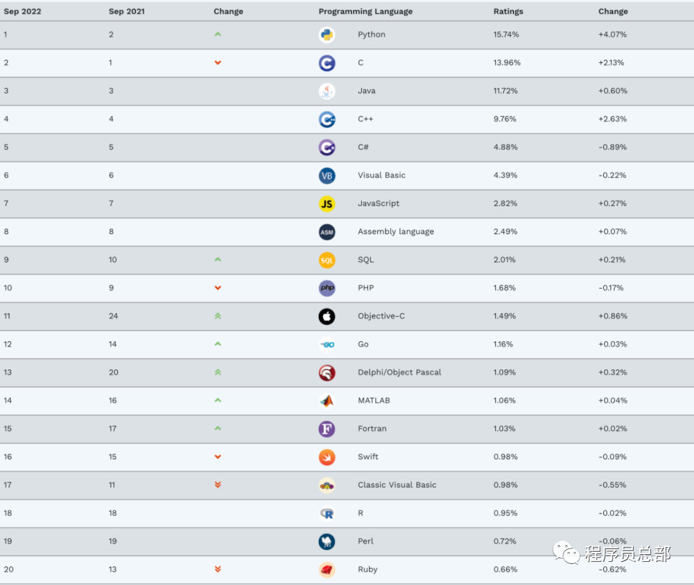This screenshot has width=694, height=585.
Task: Click the Ratings column header
Action: coord(508,12)
